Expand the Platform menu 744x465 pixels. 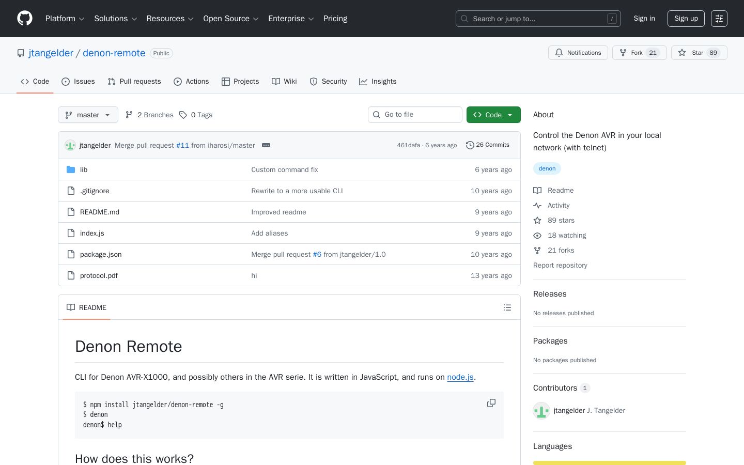(x=65, y=19)
